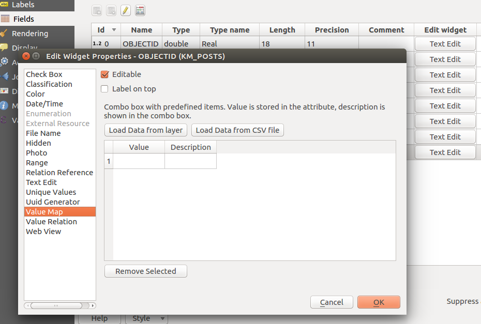Choose Unique Values in the widget list
Viewport: 481px width, 324px height.
pyautogui.click(x=60, y=192)
